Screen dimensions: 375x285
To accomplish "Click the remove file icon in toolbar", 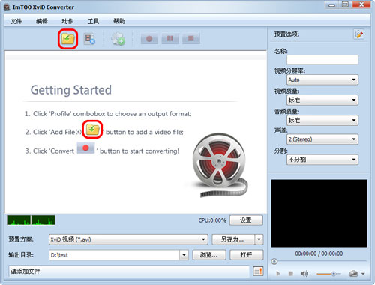I will pos(89,39).
